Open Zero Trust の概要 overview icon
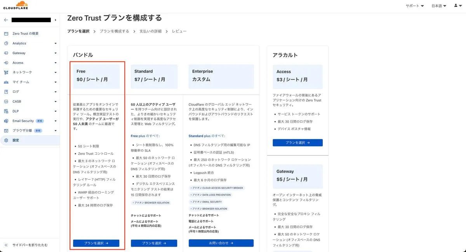 (x=6, y=34)
